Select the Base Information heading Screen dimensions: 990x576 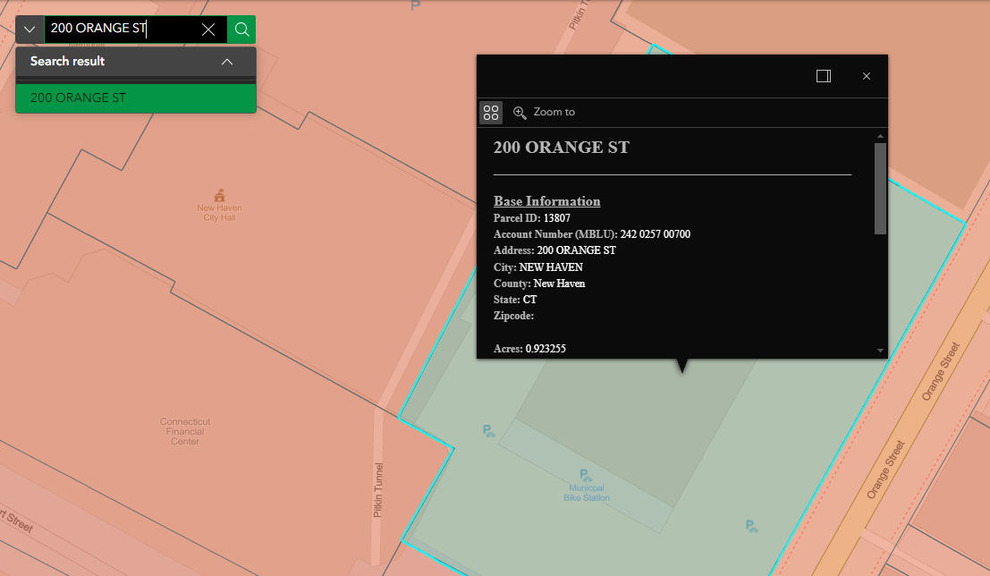(546, 200)
